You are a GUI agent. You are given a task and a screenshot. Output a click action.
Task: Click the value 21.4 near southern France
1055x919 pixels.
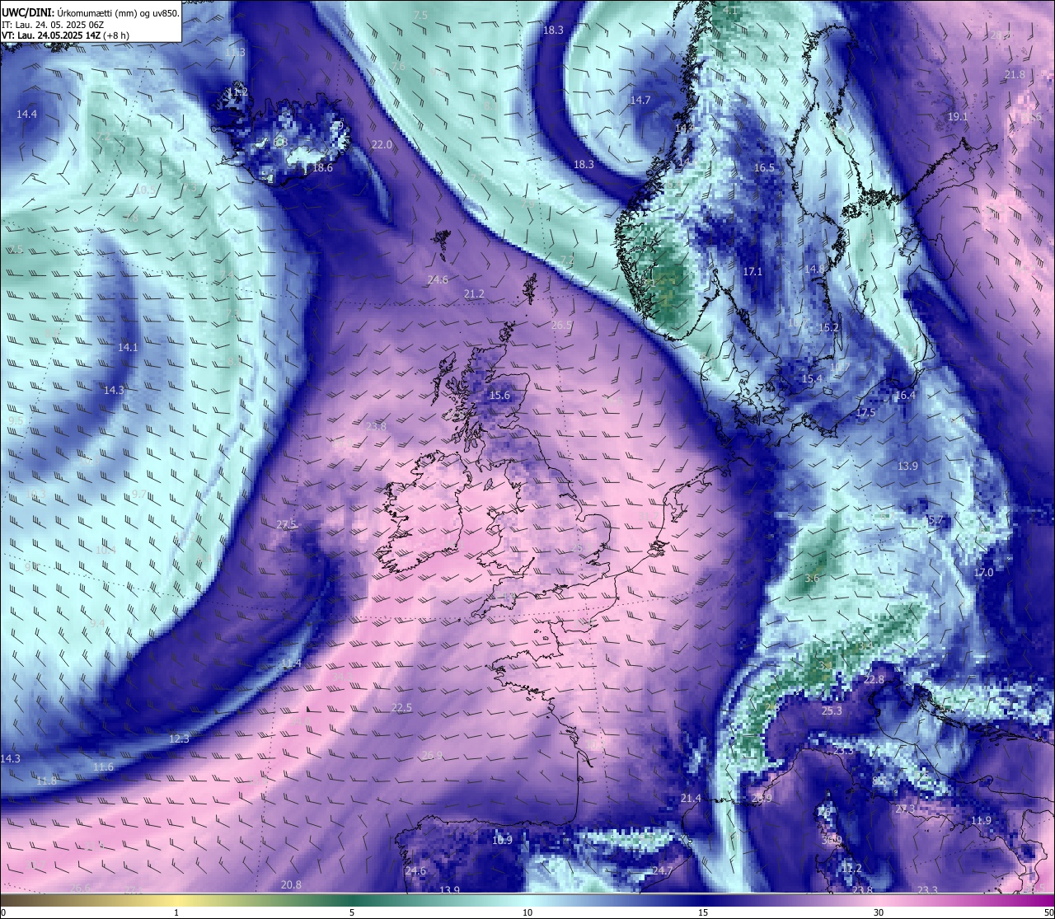691,798
